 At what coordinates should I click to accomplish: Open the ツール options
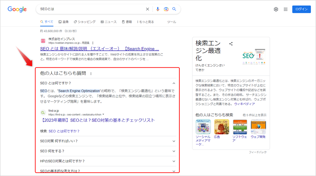coord(171,22)
